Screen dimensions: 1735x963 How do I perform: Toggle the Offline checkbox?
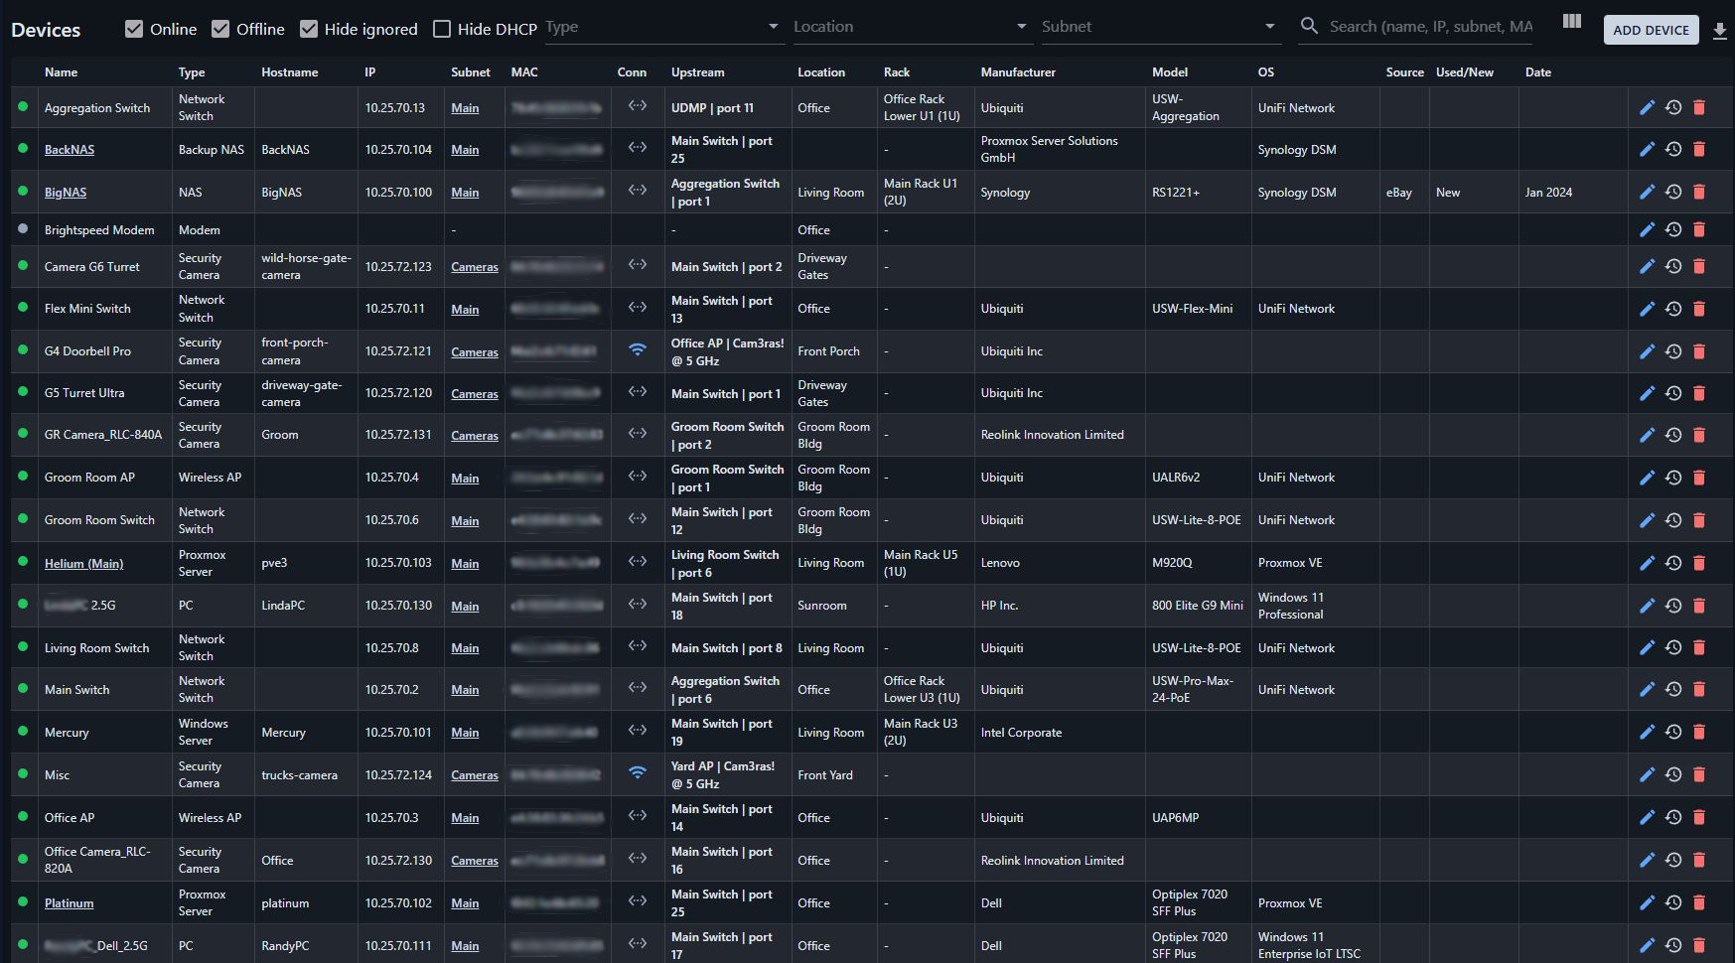pos(220,29)
